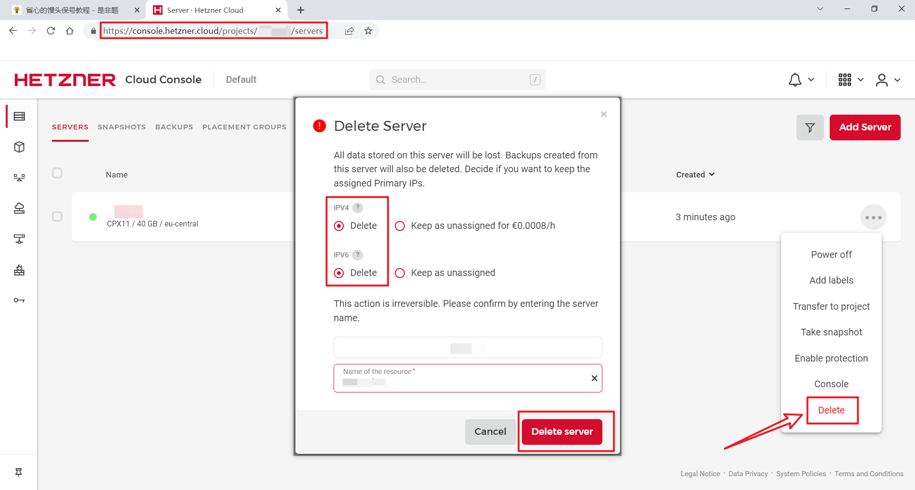Focus the Name of the resource field

pos(468,378)
